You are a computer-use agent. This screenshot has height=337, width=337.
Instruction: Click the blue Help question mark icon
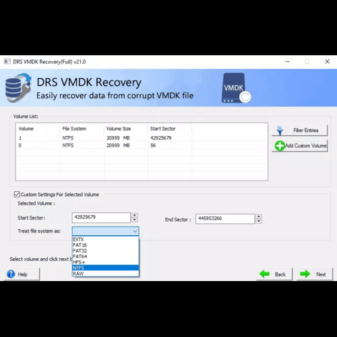(11, 274)
